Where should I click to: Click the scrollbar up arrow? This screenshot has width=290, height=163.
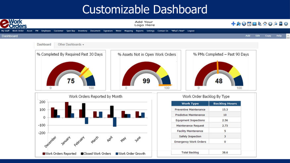pos(288,35)
